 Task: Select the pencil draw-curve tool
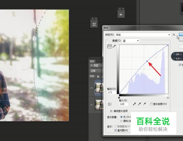(114, 46)
